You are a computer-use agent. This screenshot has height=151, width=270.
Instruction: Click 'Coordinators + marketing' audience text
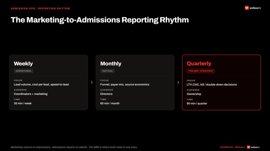tap(31, 94)
